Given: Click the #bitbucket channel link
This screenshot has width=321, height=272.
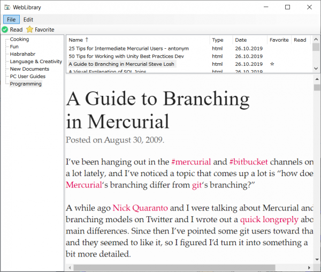Looking at the screenshot, I should (248, 162).
